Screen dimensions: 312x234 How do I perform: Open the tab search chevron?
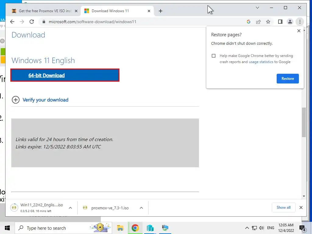click(x=257, y=8)
